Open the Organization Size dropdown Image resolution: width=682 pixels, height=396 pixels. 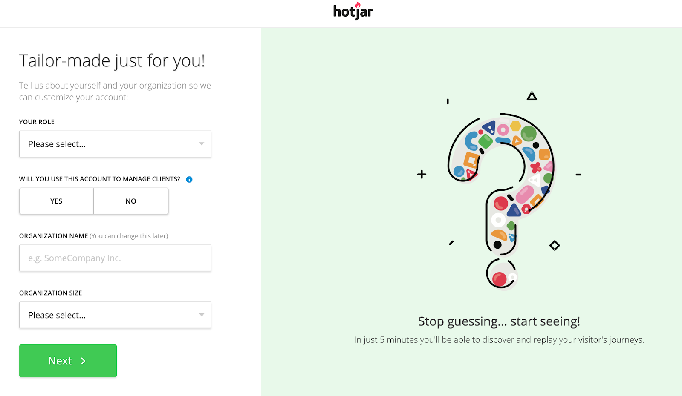click(115, 315)
